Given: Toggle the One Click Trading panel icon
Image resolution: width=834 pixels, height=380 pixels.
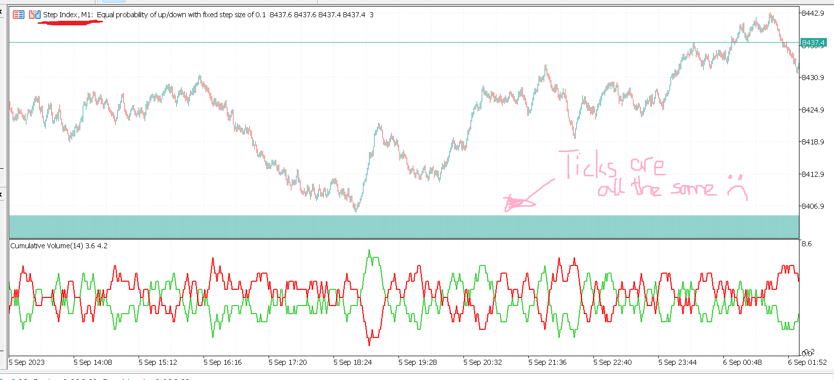Looking at the screenshot, I should (x=35, y=15).
